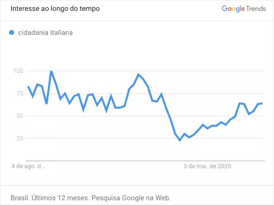Image resolution: width=274 pixels, height=205 pixels.
Task: Click the 100 horizontal gridline
Action: point(145,71)
